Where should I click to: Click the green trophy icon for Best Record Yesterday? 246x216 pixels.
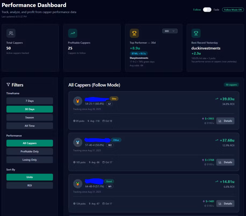[x=196, y=33]
